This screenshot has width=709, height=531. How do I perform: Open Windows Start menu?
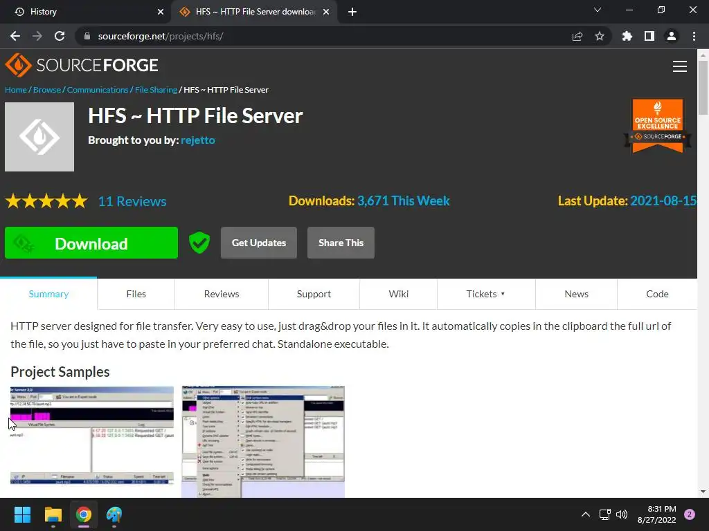22,514
